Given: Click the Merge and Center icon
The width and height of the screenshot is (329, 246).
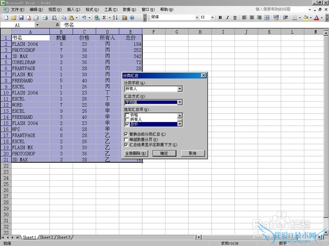Looking at the screenshot, I should pos(266,18).
